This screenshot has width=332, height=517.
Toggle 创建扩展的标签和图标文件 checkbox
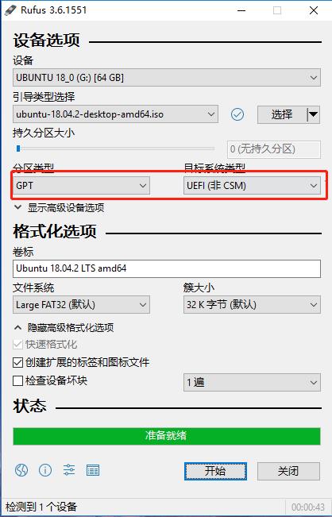(17, 363)
